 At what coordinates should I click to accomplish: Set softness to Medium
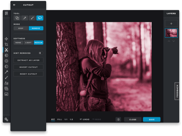click(38, 43)
